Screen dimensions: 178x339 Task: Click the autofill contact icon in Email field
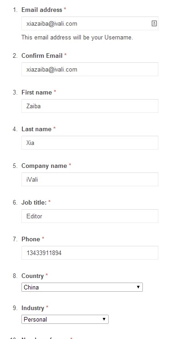154,23
